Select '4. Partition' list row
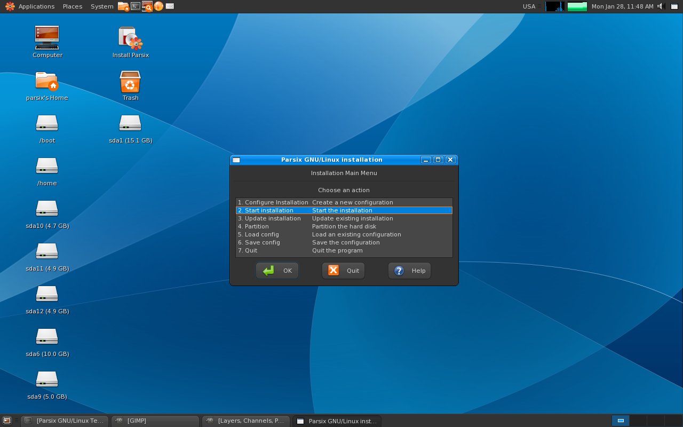Image resolution: width=683 pixels, height=427 pixels. coord(344,226)
